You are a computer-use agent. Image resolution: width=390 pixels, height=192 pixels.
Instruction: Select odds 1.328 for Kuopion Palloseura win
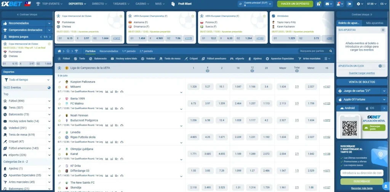coord(193,87)
